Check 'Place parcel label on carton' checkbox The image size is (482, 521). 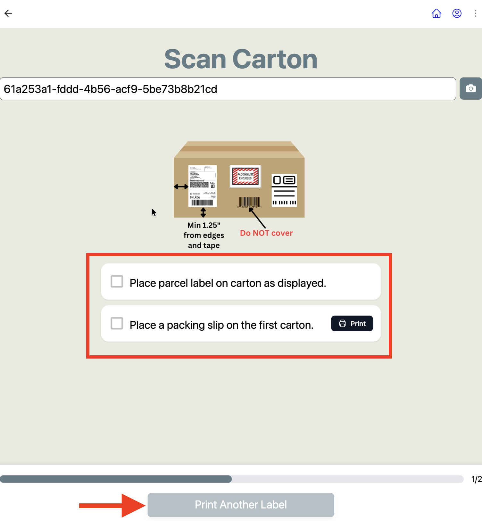point(117,281)
